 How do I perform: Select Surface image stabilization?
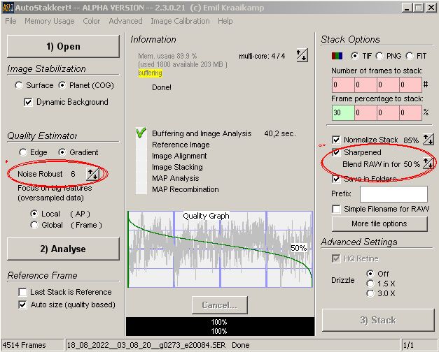pos(20,85)
